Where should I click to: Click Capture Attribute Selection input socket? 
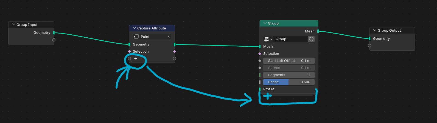click(129, 52)
